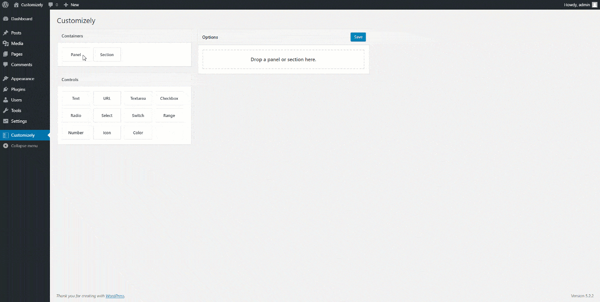The height and width of the screenshot is (302, 600).
Task: Click the plus icon beside New
Action: pyautogui.click(x=66, y=5)
